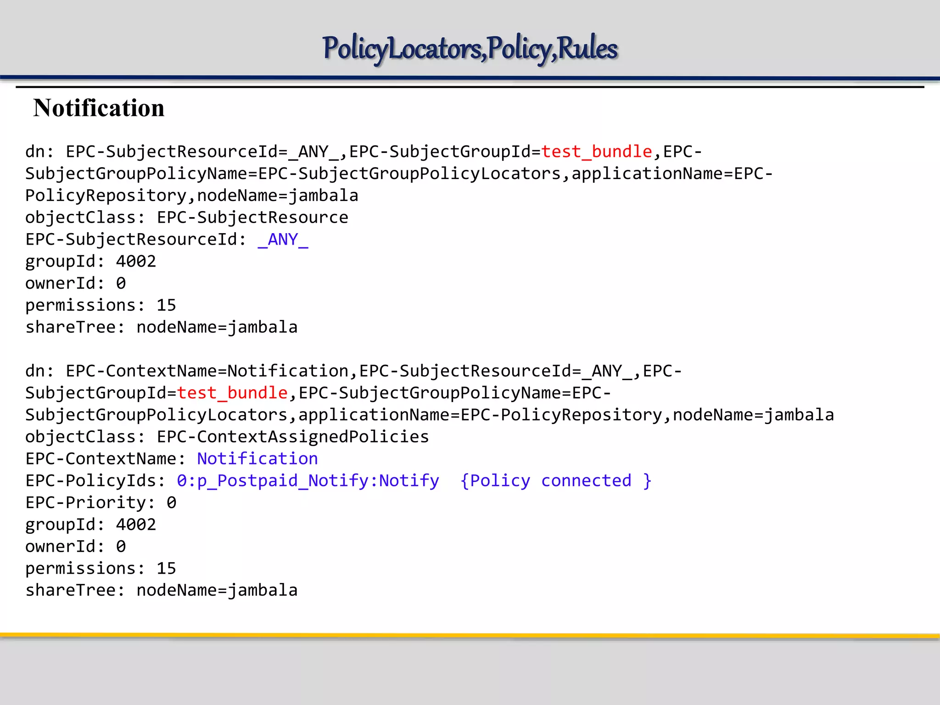Click the first red test_bundle value
Image resolution: width=940 pixels, height=705 pixels.
(x=597, y=151)
